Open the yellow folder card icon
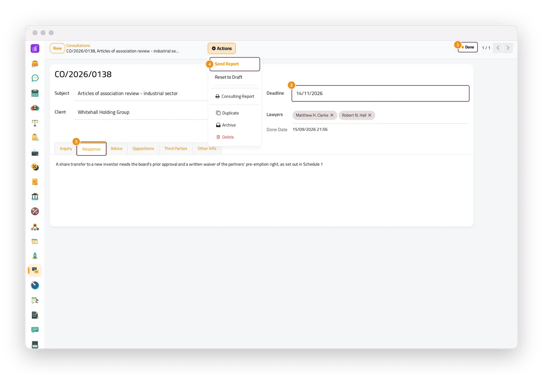Screen dimensions: 543x374 pyautogui.click(x=35, y=241)
